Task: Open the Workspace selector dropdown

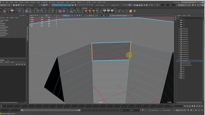Action: point(191,2)
